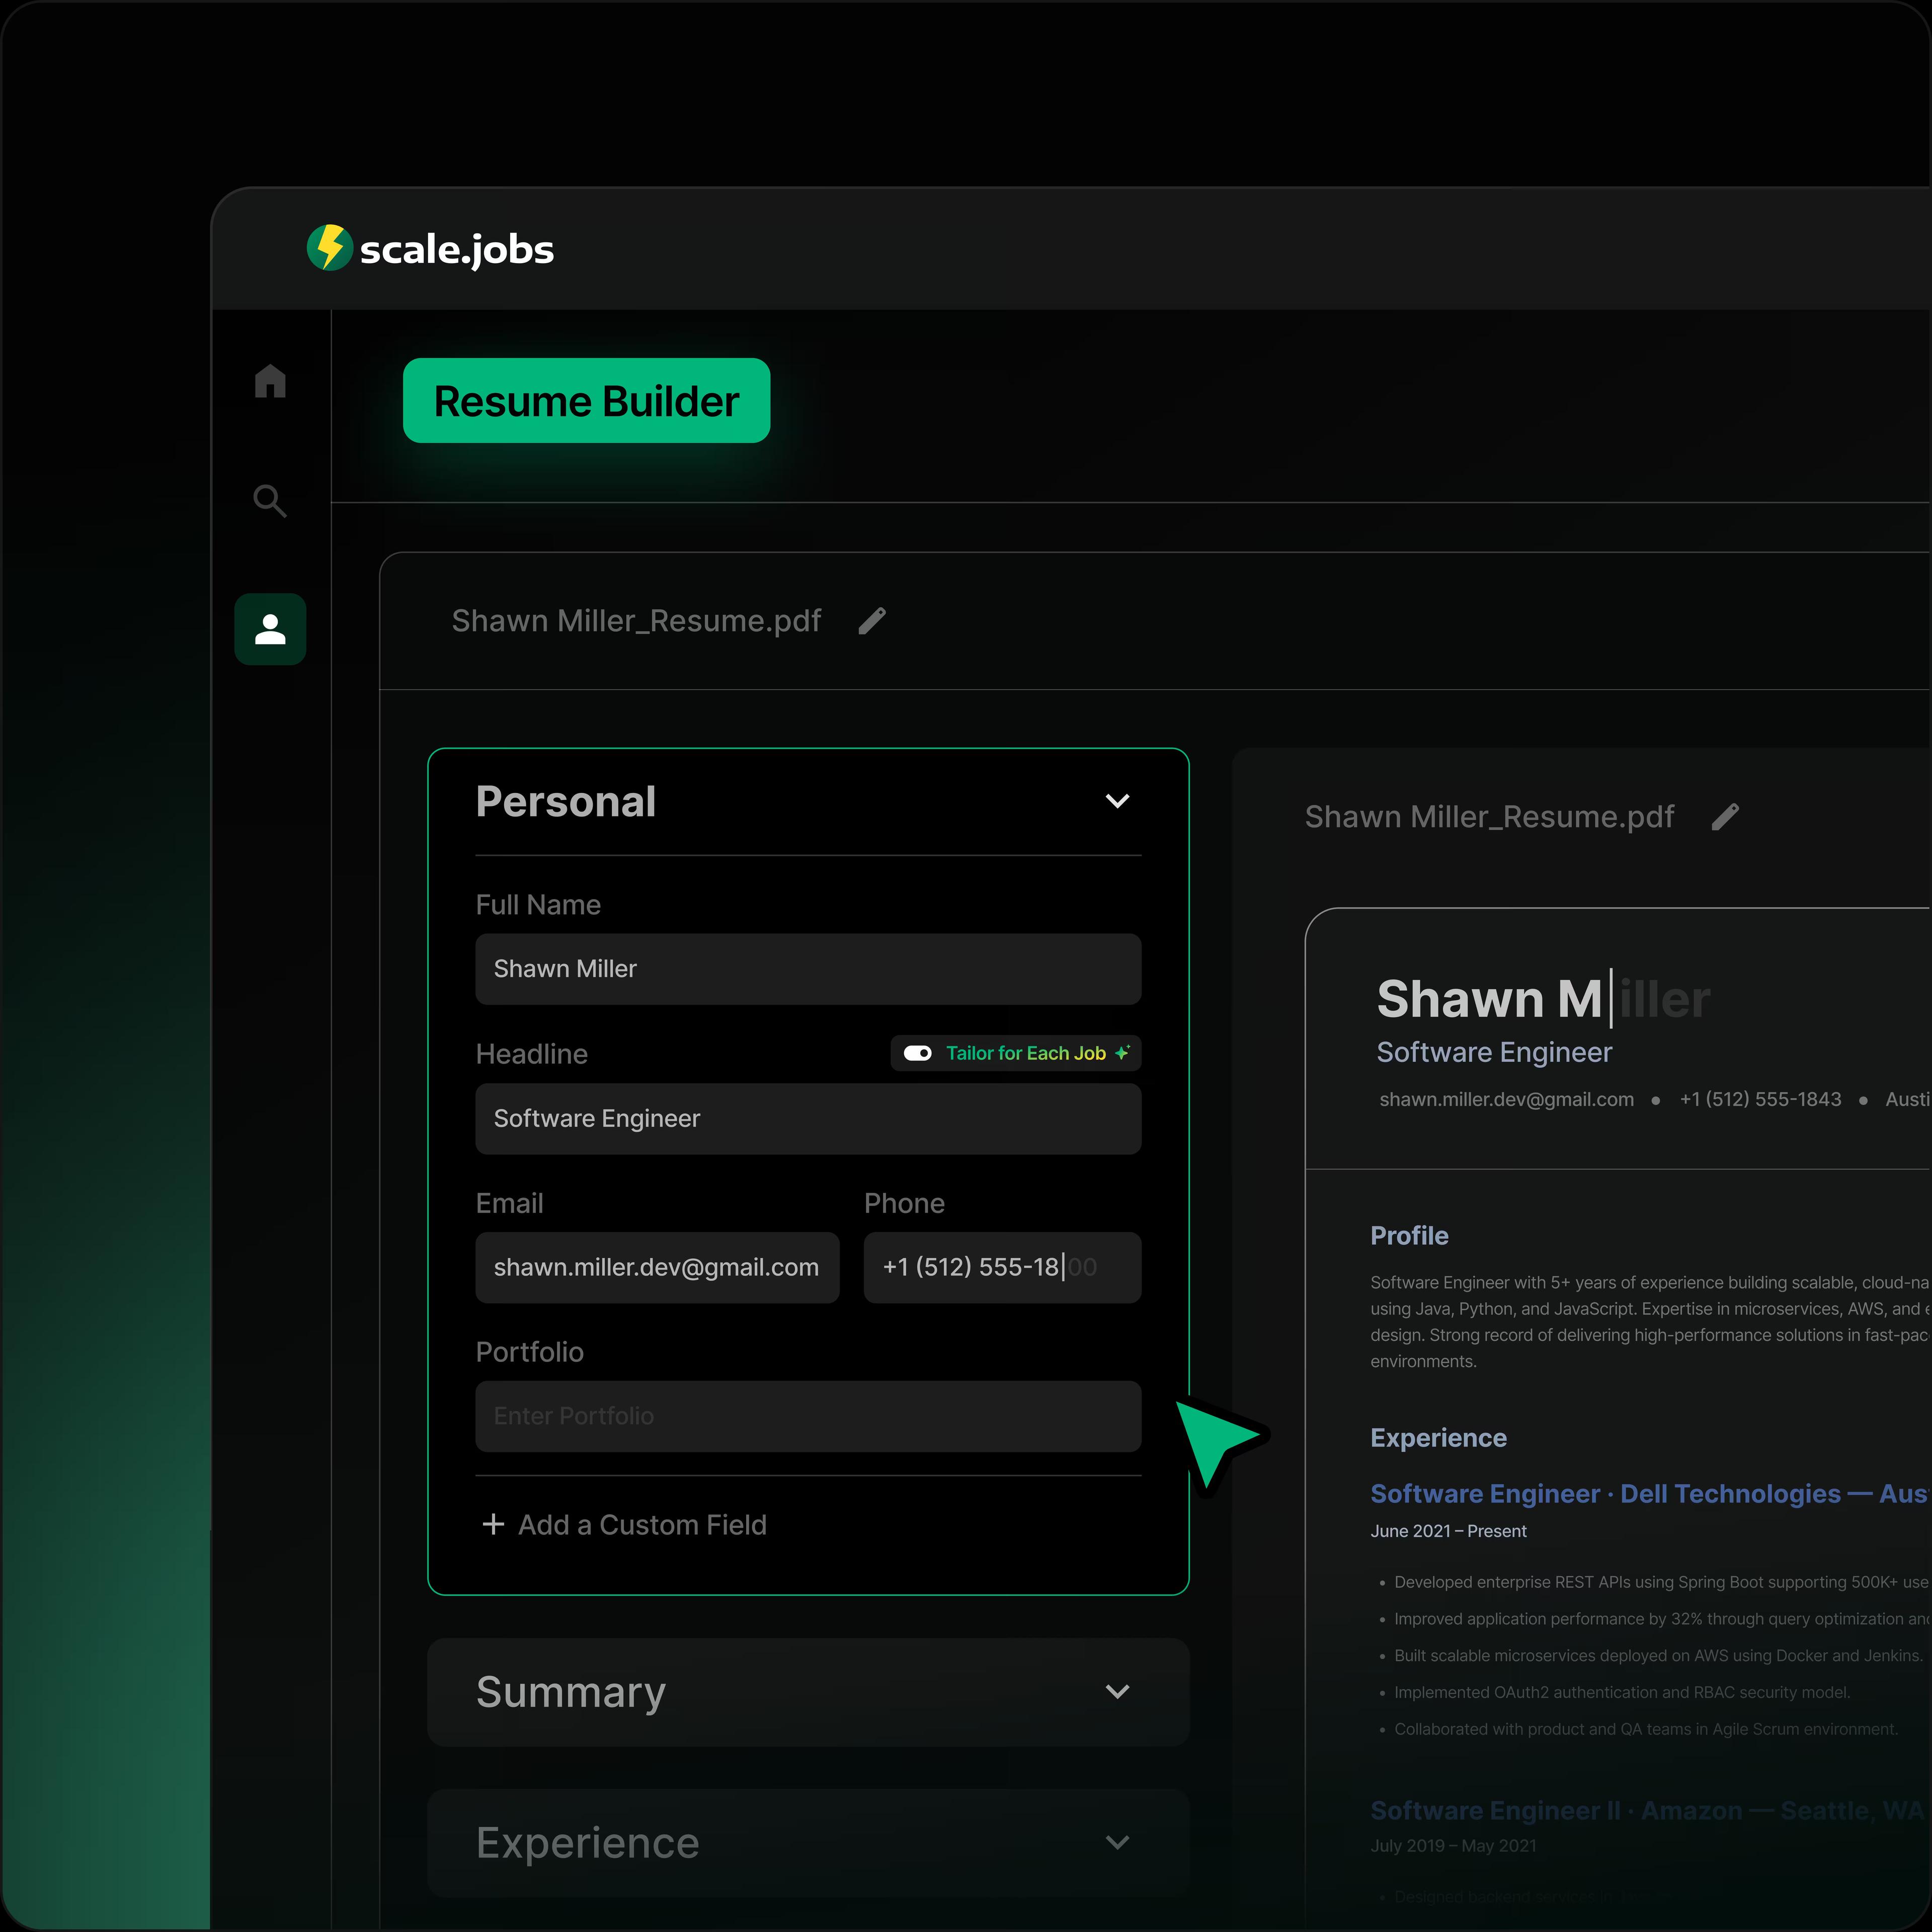The width and height of the screenshot is (1932, 1932).
Task: Toggle the Tailor for Each Job switch
Action: pos(917,1053)
